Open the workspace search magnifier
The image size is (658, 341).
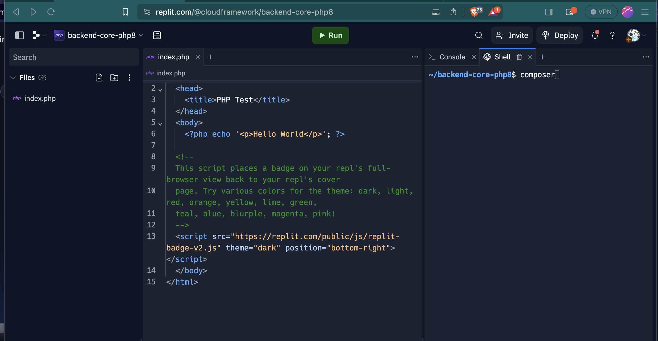[479, 35]
